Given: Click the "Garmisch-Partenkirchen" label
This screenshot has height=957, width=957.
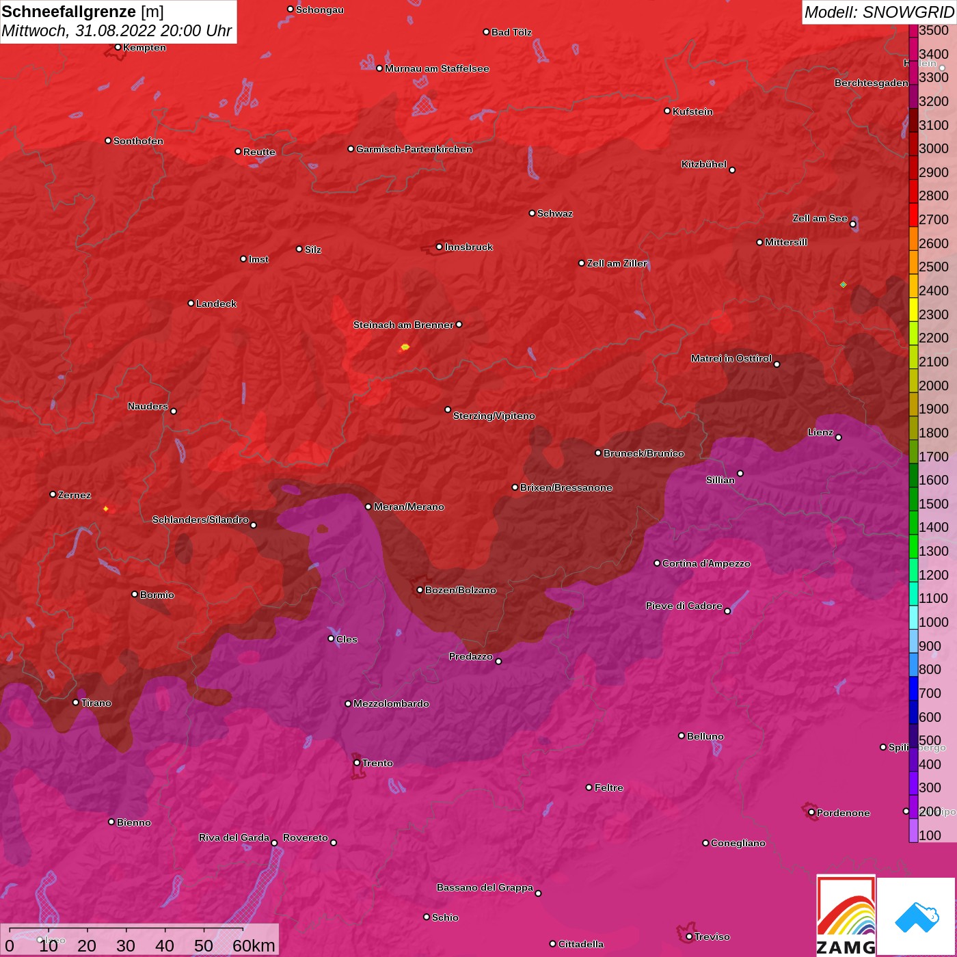Looking at the screenshot, I should [x=414, y=149].
